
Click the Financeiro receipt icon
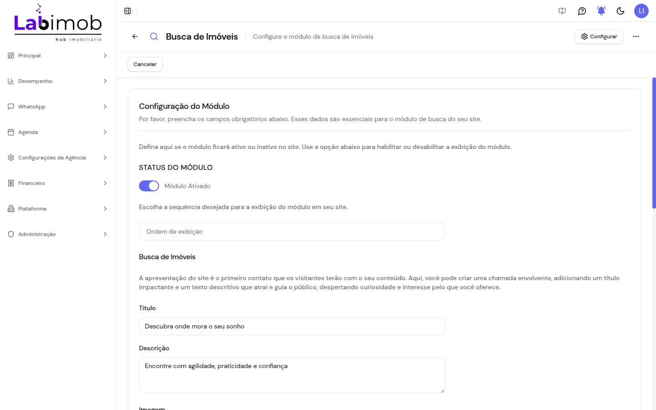click(11, 183)
